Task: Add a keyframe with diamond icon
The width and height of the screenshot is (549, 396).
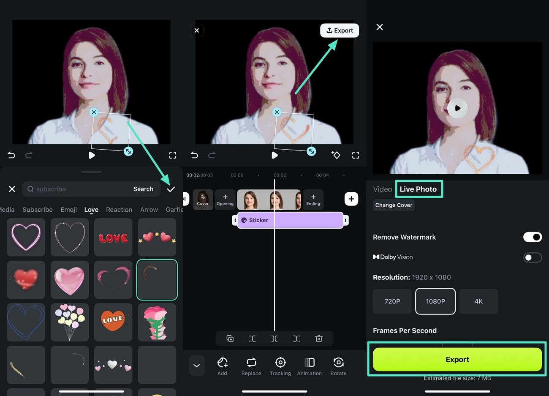Action: pyautogui.click(x=336, y=155)
